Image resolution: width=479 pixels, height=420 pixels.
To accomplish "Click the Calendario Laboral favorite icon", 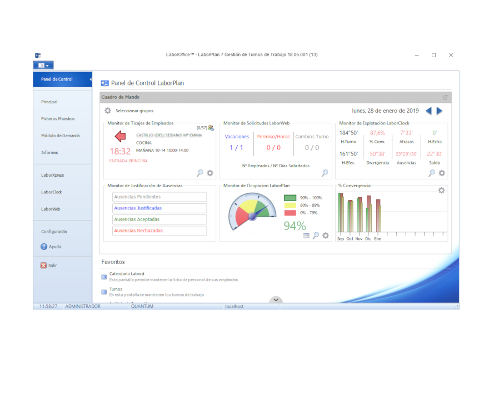I will pyautogui.click(x=104, y=277).
